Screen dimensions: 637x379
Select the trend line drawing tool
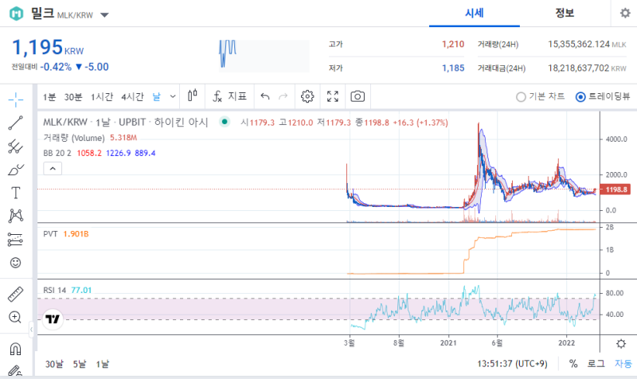click(x=15, y=123)
